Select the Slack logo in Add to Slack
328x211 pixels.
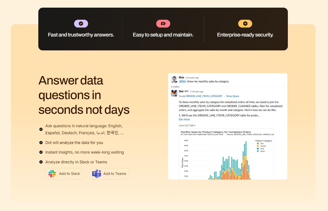pyautogui.click(x=52, y=173)
